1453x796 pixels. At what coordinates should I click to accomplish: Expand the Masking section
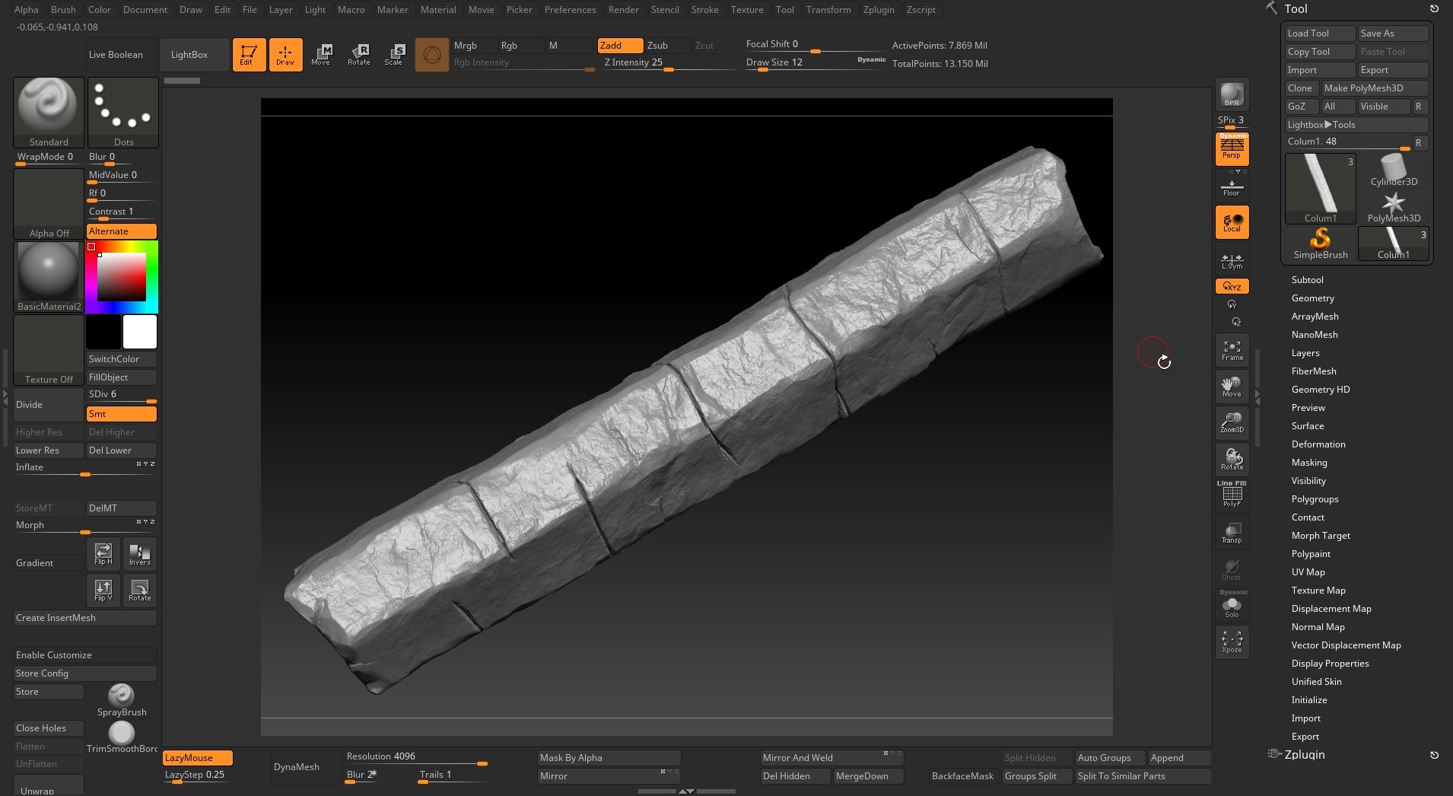[x=1309, y=463]
